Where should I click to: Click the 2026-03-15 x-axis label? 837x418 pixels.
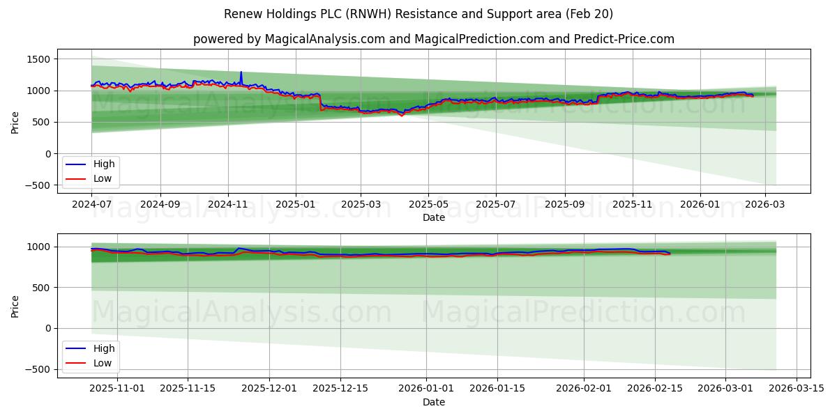(x=797, y=389)
